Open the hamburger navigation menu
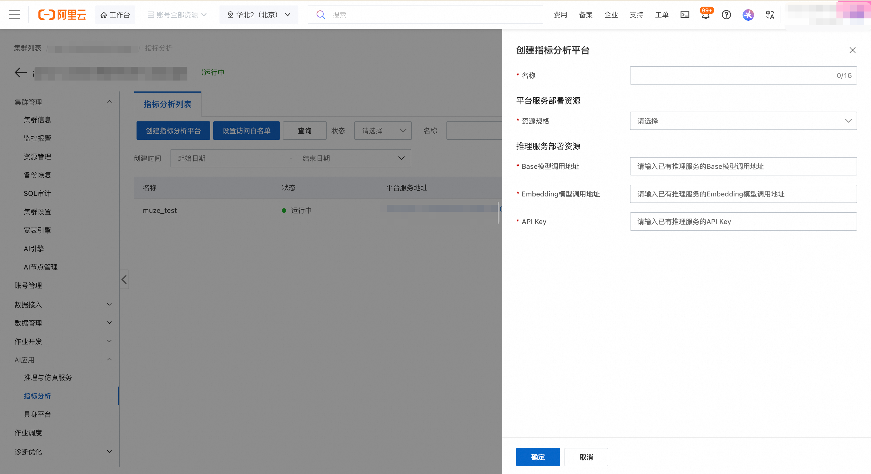871x474 pixels. (14, 14)
